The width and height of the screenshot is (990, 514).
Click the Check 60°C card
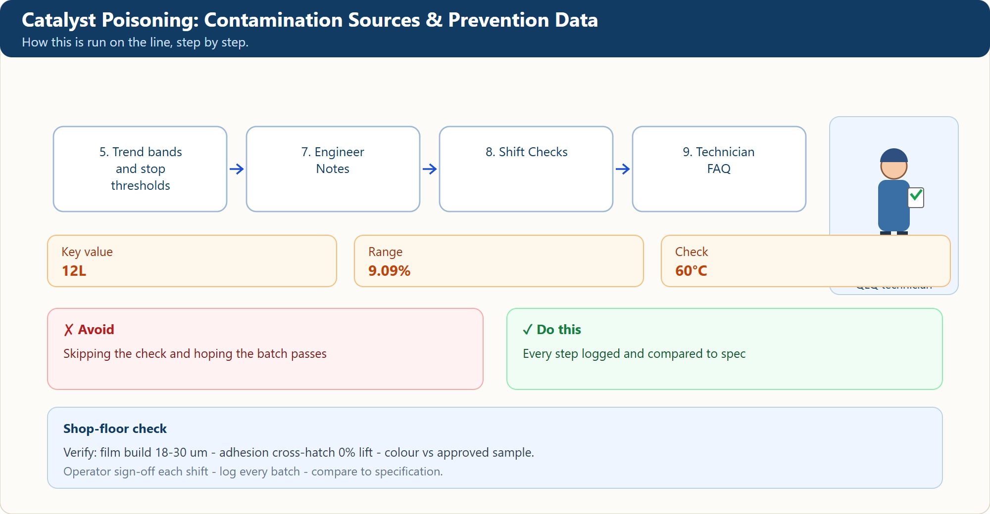click(x=806, y=261)
